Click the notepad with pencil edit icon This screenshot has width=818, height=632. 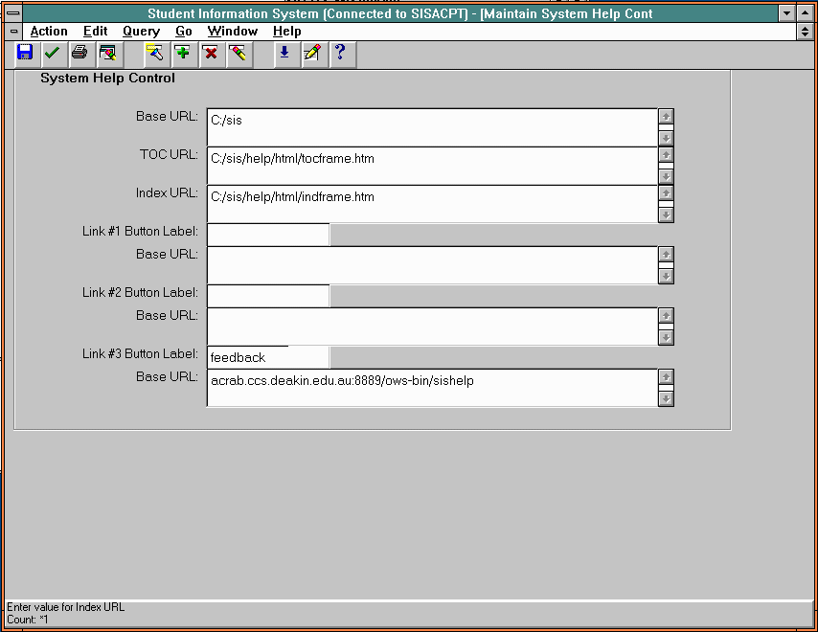pyautogui.click(x=311, y=54)
